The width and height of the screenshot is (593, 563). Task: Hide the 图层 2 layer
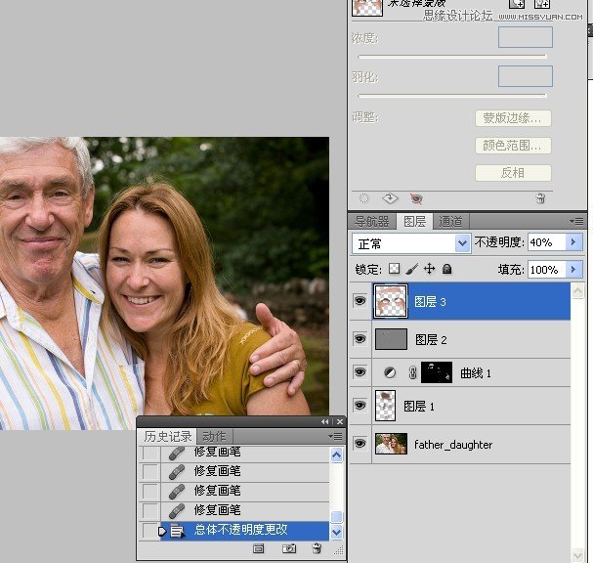coord(360,338)
